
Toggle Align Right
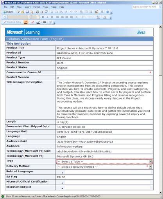(x=67, y=17)
